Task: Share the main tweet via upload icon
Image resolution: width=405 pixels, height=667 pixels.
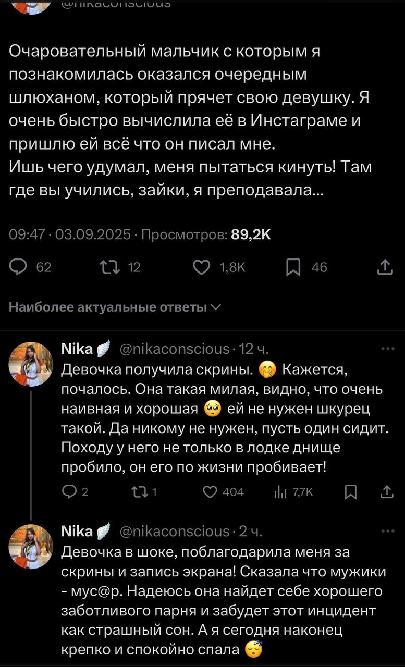Action: (x=384, y=267)
